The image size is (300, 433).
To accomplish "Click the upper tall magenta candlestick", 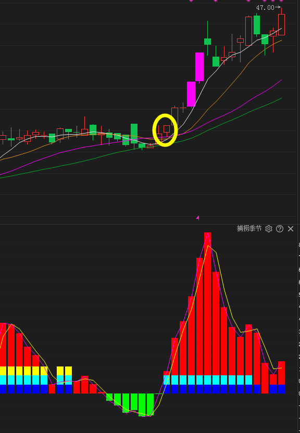I will (x=199, y=67).
